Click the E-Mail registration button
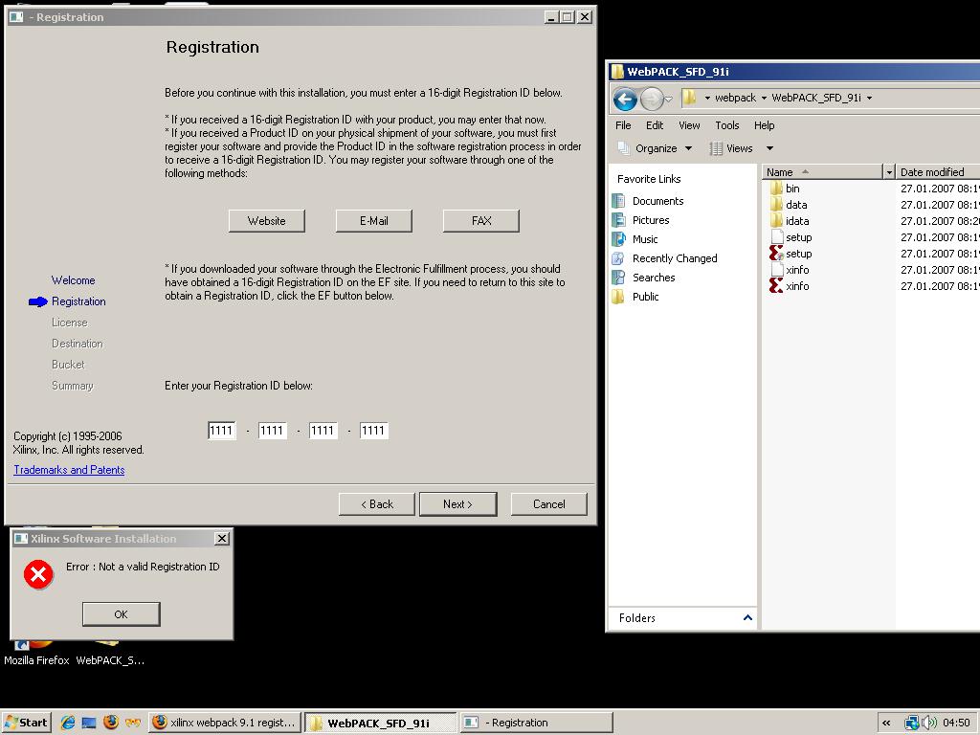Viewport: 980px width, 735px height. (x=374, y=221)
